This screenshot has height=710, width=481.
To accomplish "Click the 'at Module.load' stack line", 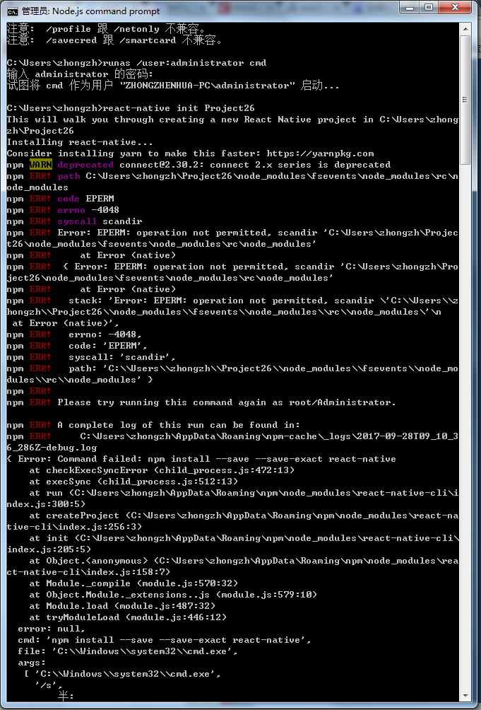I will pyautogui.click(x=122, y=606).
